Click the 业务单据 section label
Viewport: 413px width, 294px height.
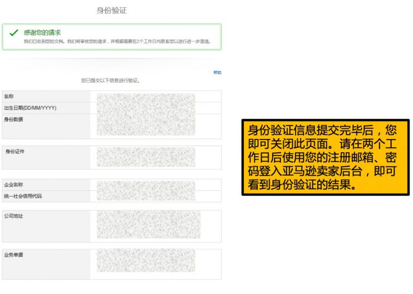13,255
